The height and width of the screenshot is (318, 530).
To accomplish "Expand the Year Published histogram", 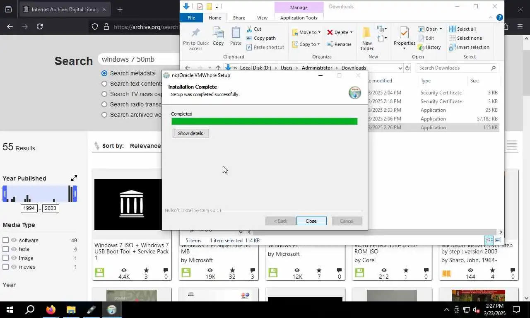I will pos(74,178).
